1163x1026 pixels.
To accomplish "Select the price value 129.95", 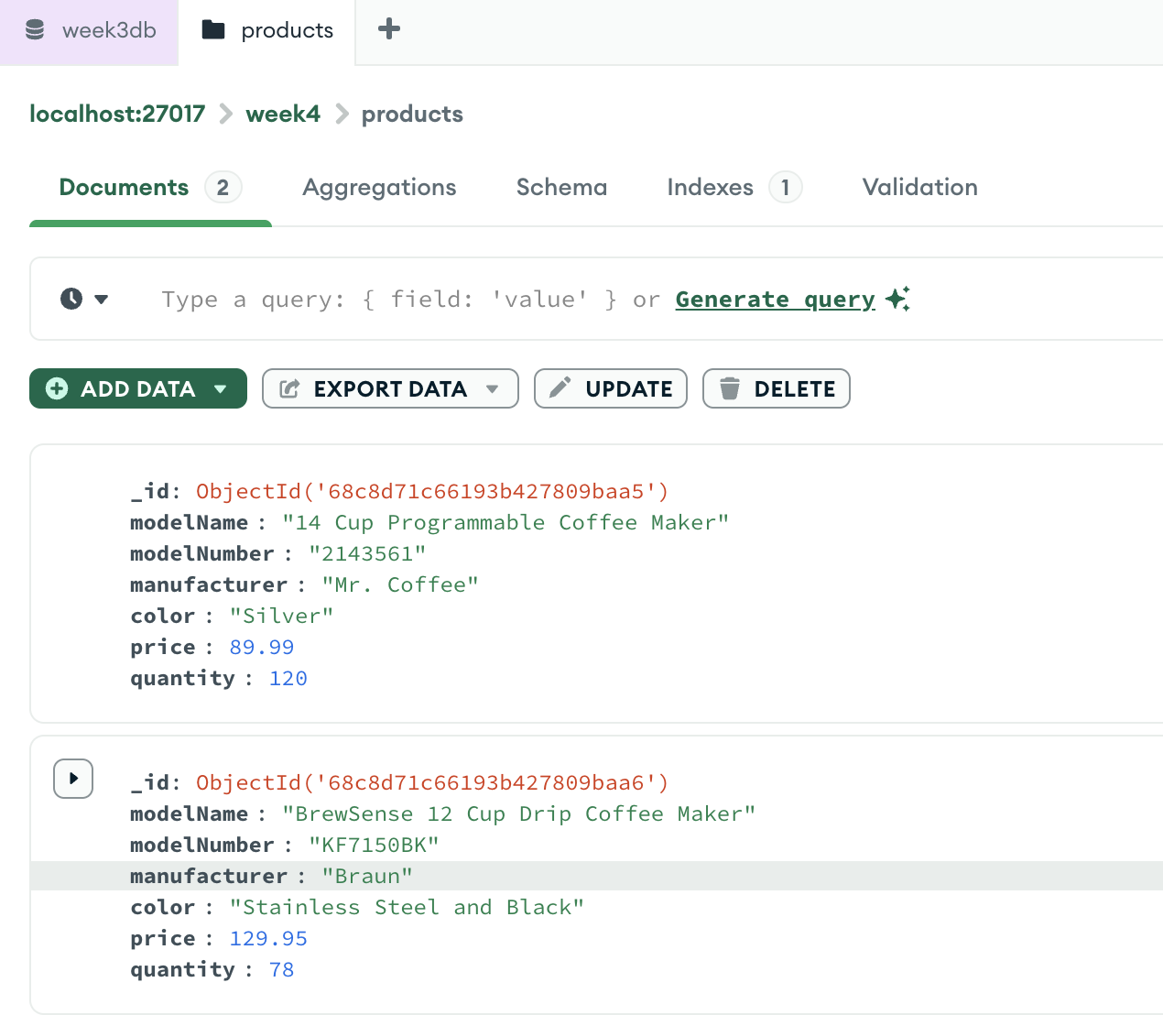I will pos(268,938).
